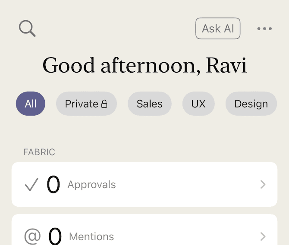
Task: Open the three-dot more options menu
Action: click(x=264, y=28)
